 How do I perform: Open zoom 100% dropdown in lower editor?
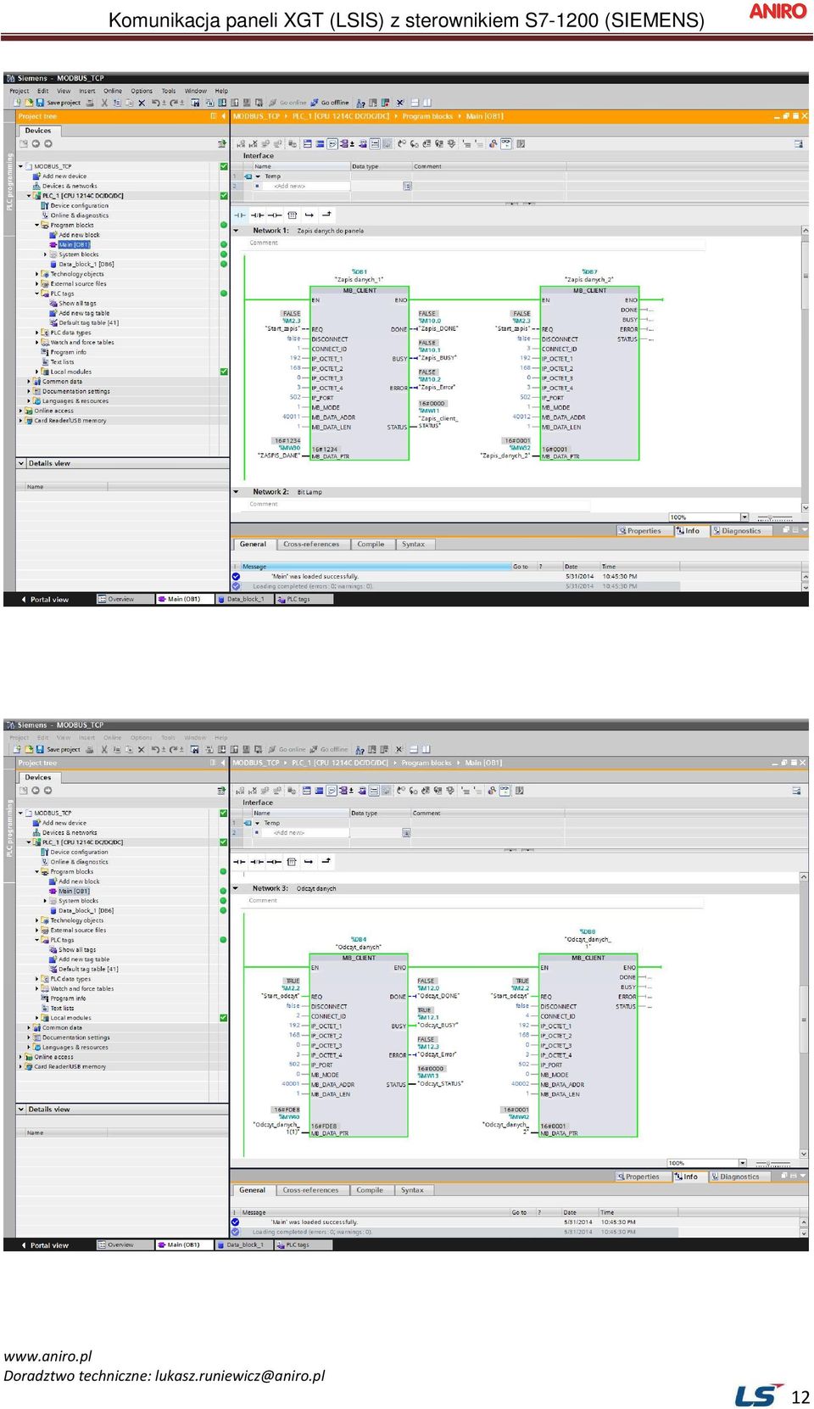tap(743, 1163)
